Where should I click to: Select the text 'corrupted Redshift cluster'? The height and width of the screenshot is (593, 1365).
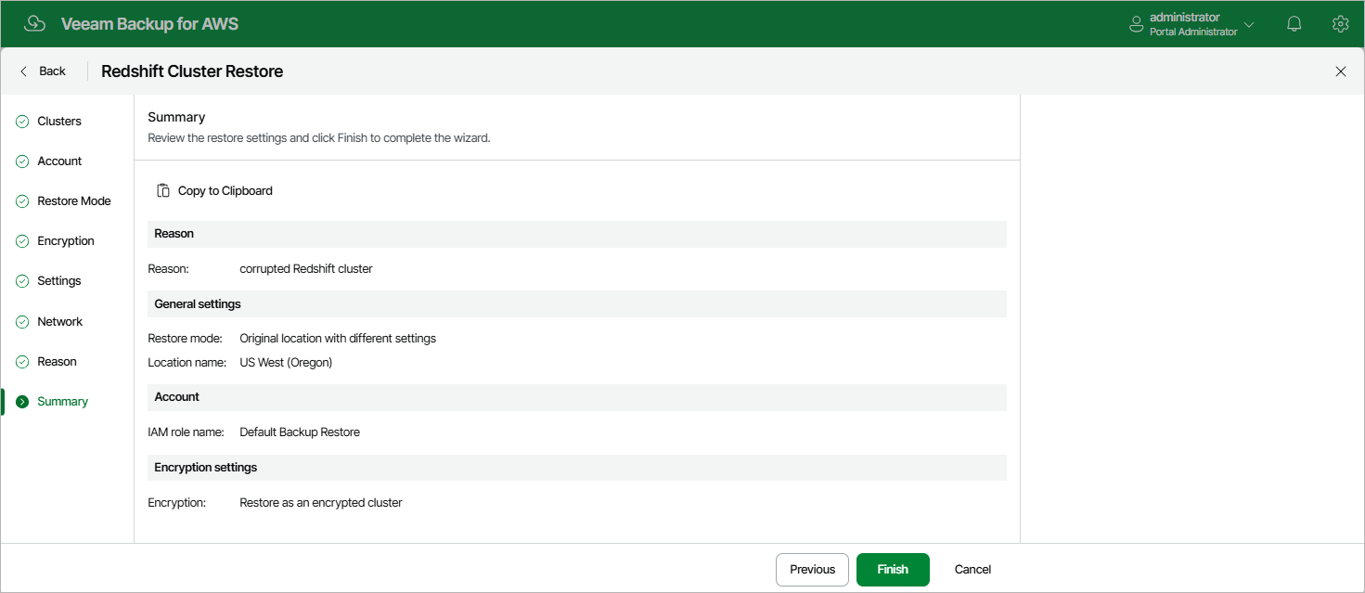pos(306,269)
